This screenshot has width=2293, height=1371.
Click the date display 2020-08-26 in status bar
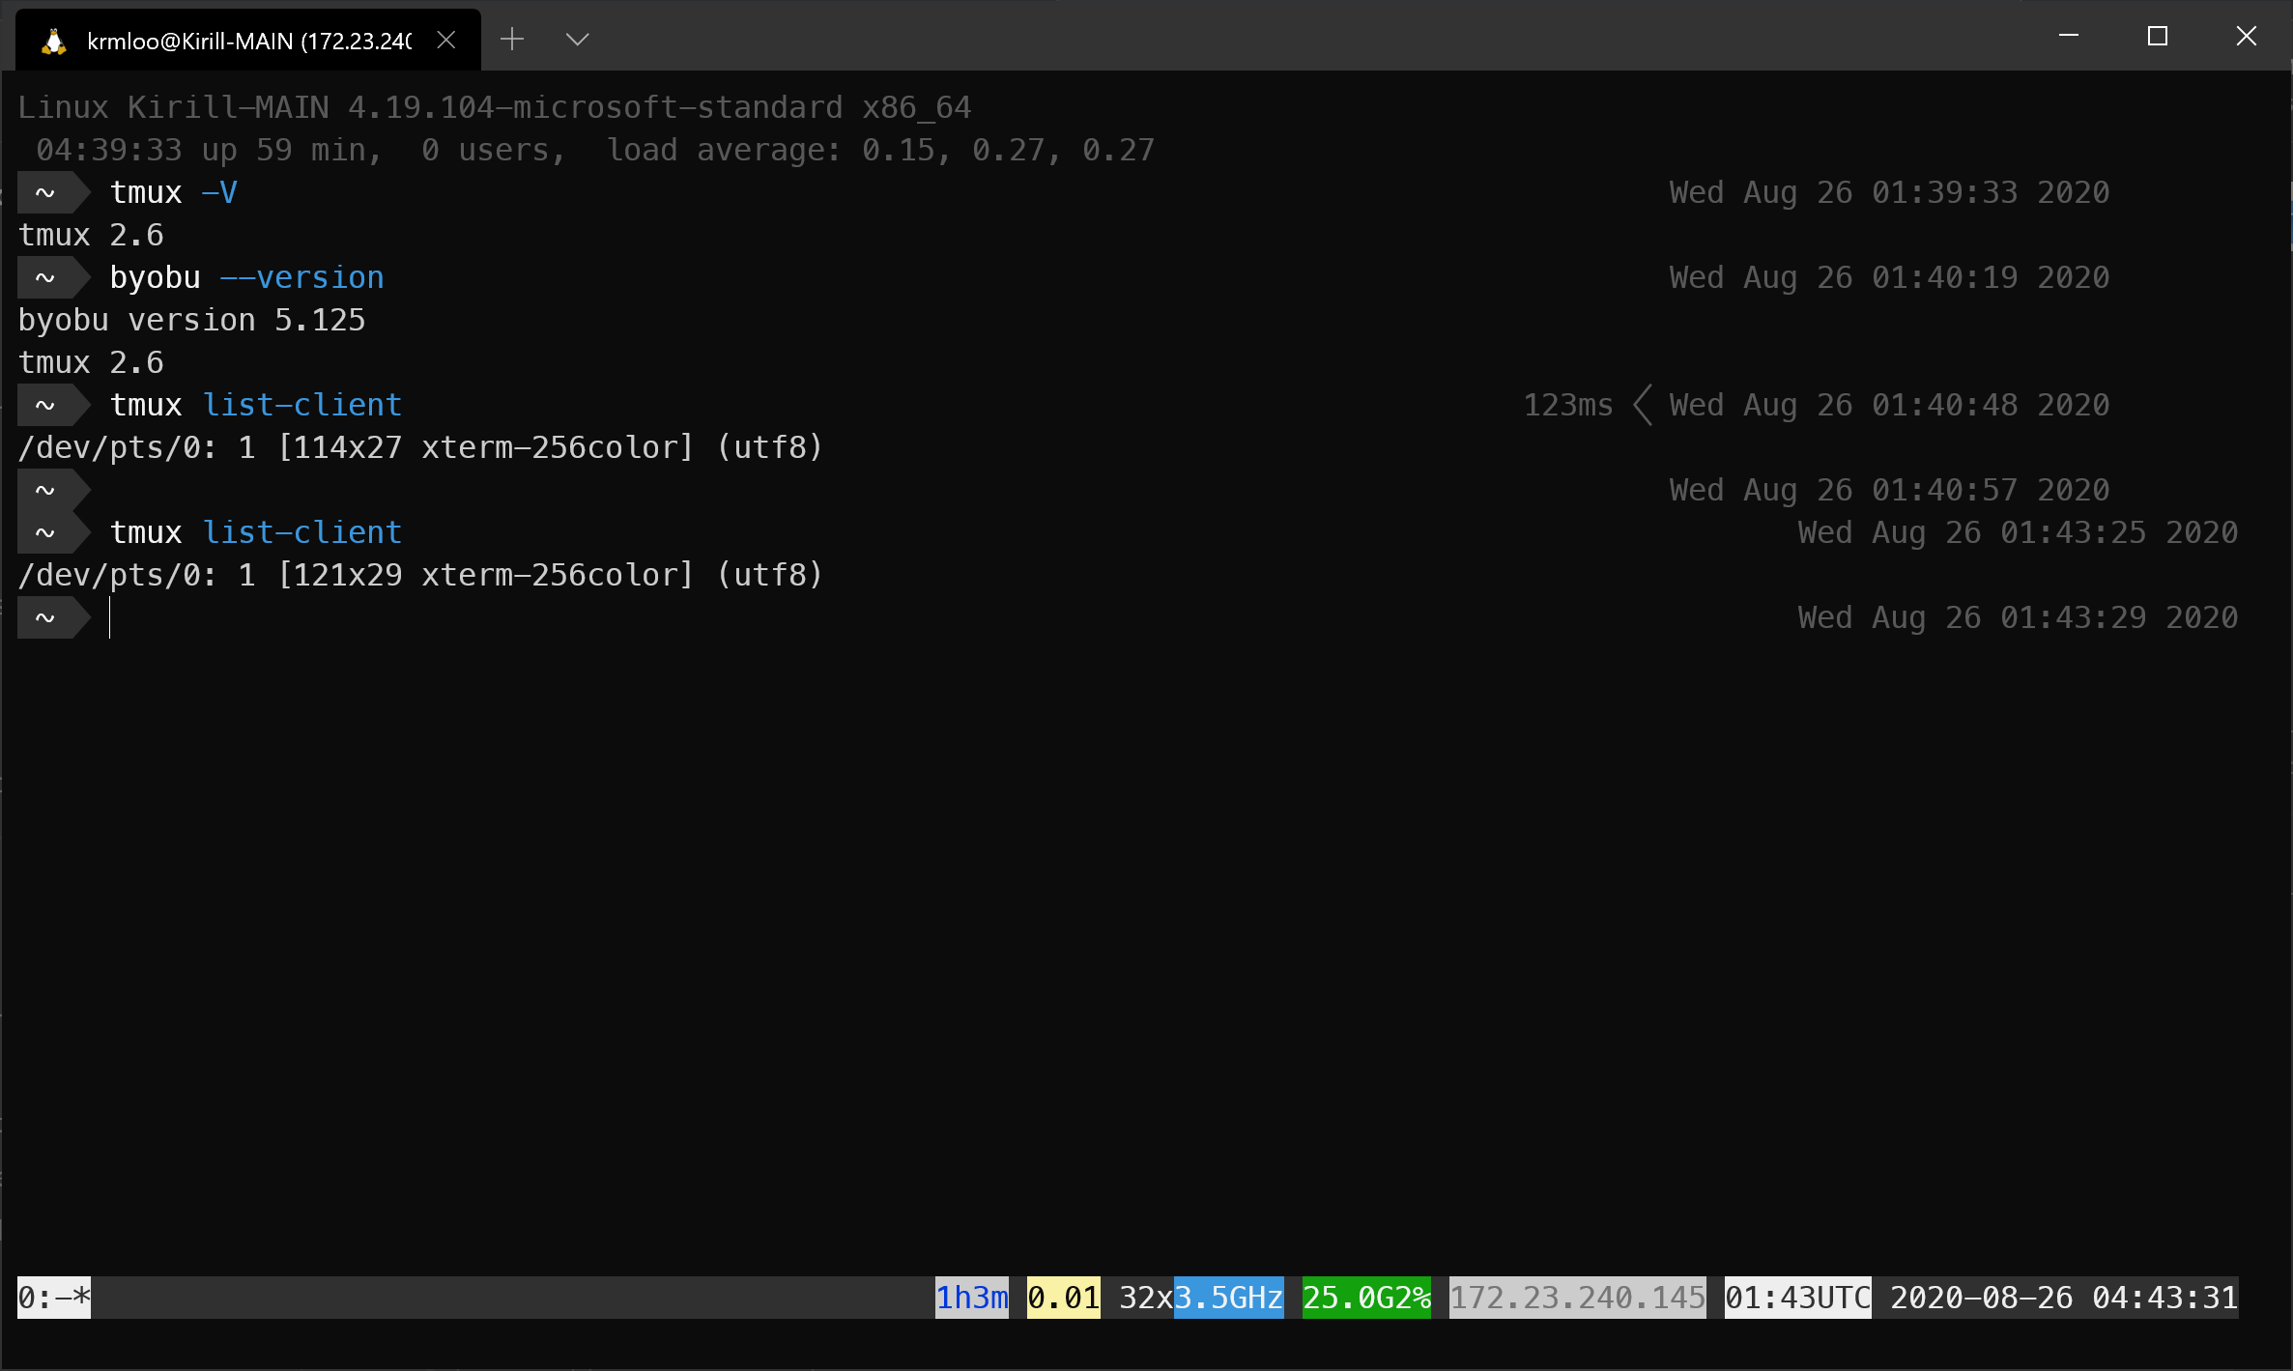click(1981, 1298)
